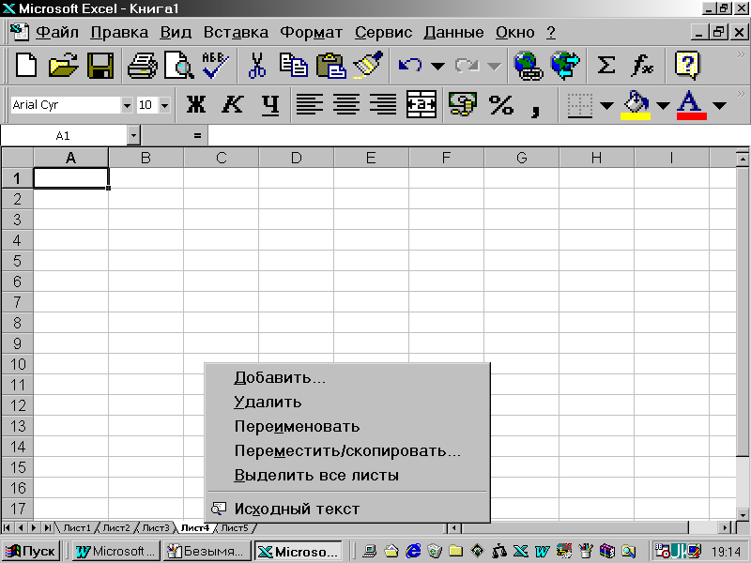Viewport: 751px width, 563px height.
Task: Switch to Microsoft Word taskbar button
Action: (x=115, y=551)
